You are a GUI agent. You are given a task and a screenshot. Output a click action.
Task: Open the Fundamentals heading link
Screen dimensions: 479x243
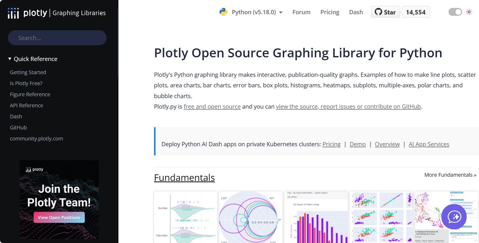184,178
